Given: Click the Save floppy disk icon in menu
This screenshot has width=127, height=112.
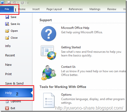Looking at the screenshot, I should [x=7, y=17].
